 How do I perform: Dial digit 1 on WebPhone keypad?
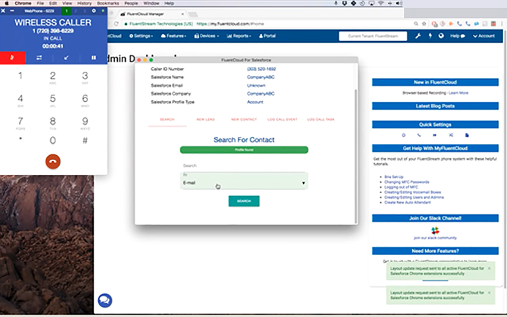pyautogui.click(x=20, y=76)
